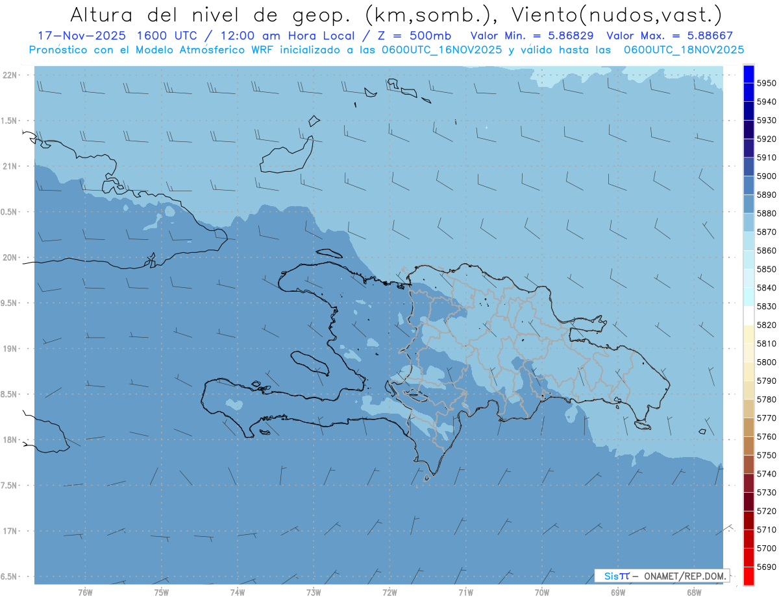Click the '6.5N' latitude label
The height and width of the screenshot is (601, 779).
point(9,576)
